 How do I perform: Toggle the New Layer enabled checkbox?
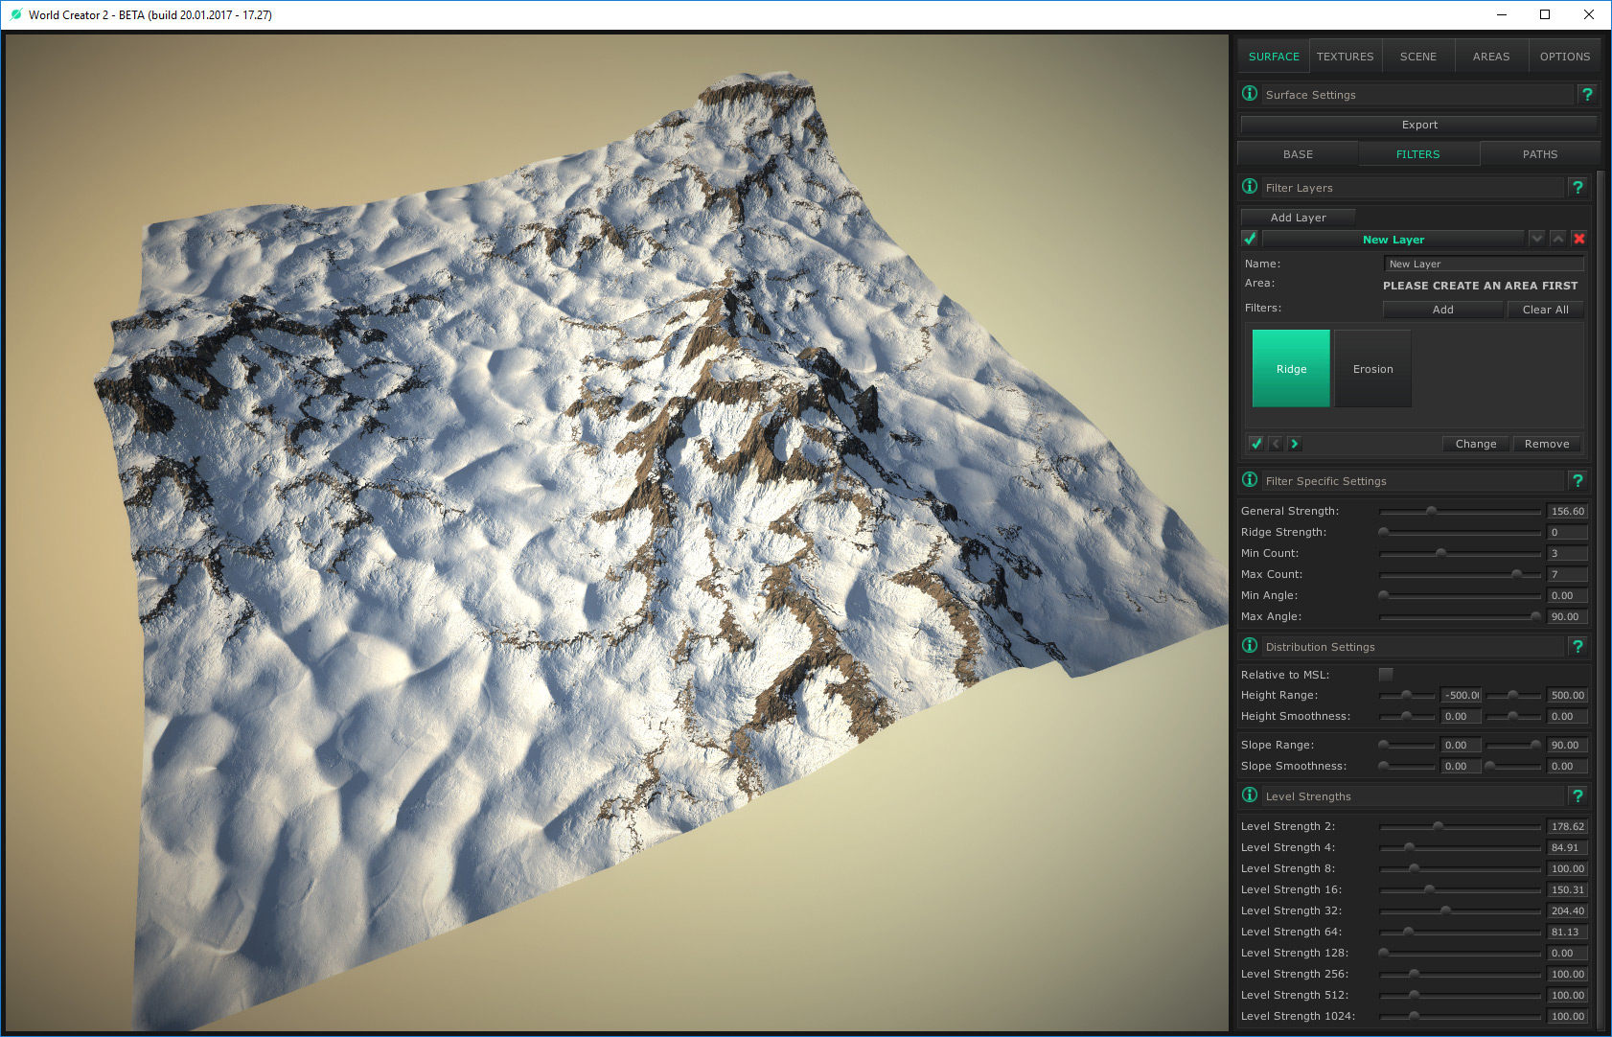pos(1250,239)
